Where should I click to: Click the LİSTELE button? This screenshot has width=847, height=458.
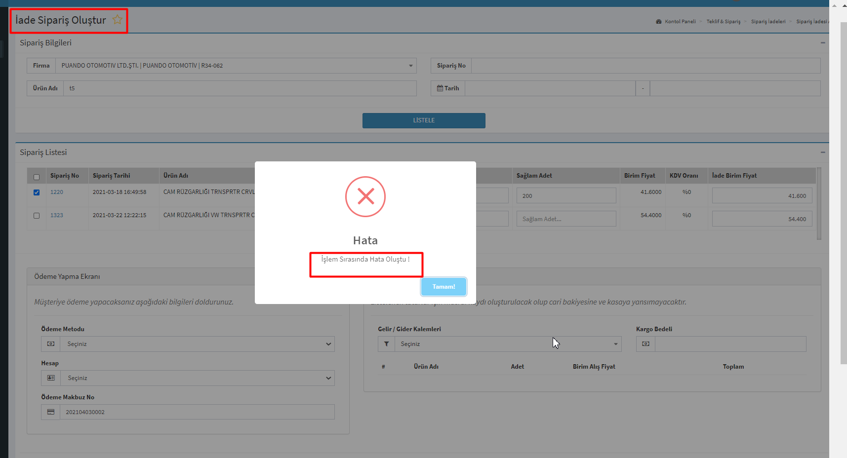point(424,120)
